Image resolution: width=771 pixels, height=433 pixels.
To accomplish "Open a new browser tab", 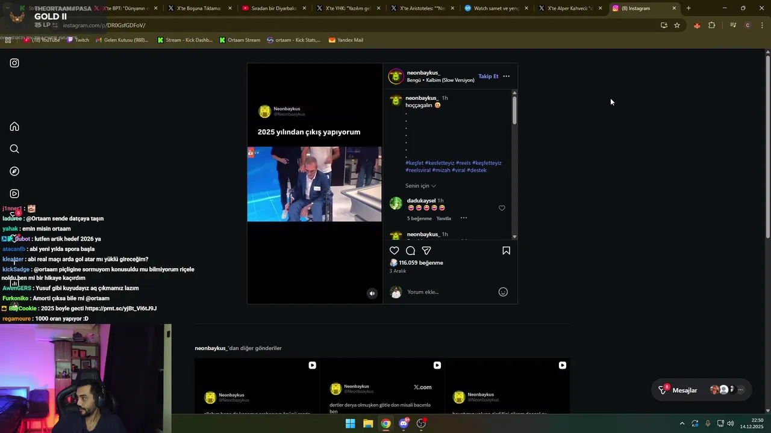I will pos(688,8).
